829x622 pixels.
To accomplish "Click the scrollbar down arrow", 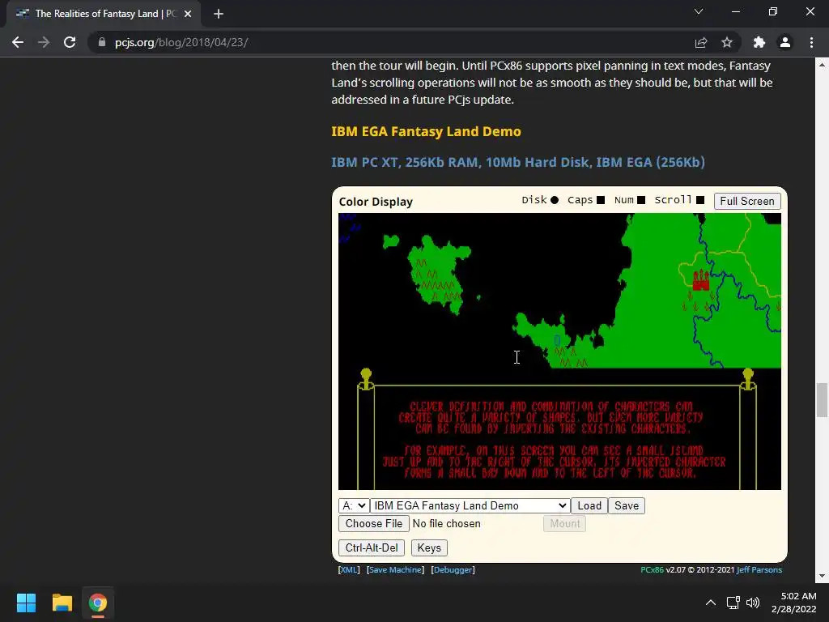I will pos(822,576).
